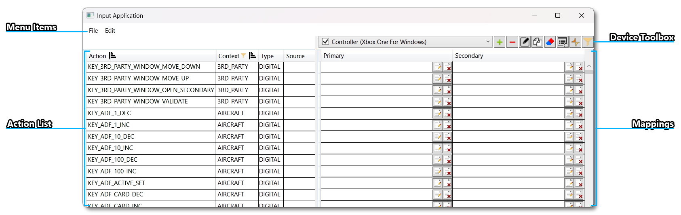681x215 pixels.
Task: Select the KEY_ADF_CARD_DEC action
Action: click(x=115, y=194)
